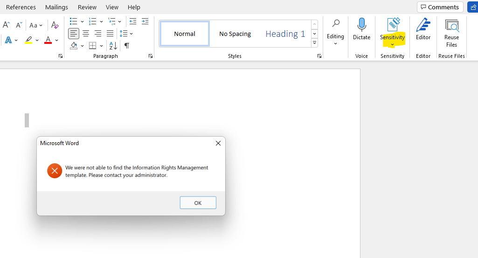
Task: Apply the Normal style
Action: pyautogui.click(x=184, y=34)
